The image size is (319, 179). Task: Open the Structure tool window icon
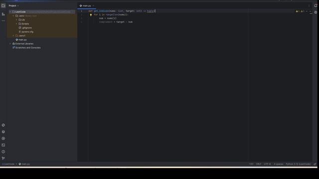(x=3, y=14)
